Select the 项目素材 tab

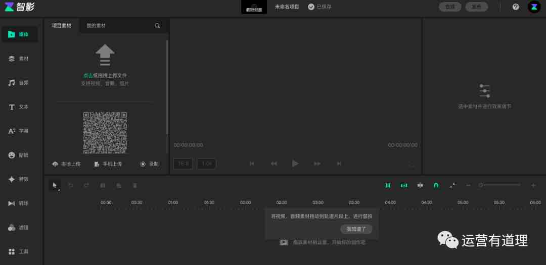[x=62, y=26]
